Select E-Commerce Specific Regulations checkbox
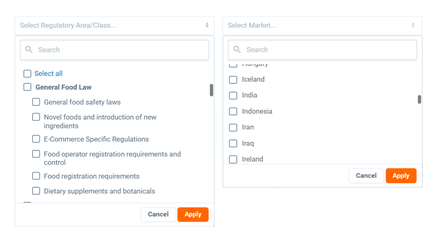Image resolution: width=429 pixels, height=241 pixels. click(36, 139)
